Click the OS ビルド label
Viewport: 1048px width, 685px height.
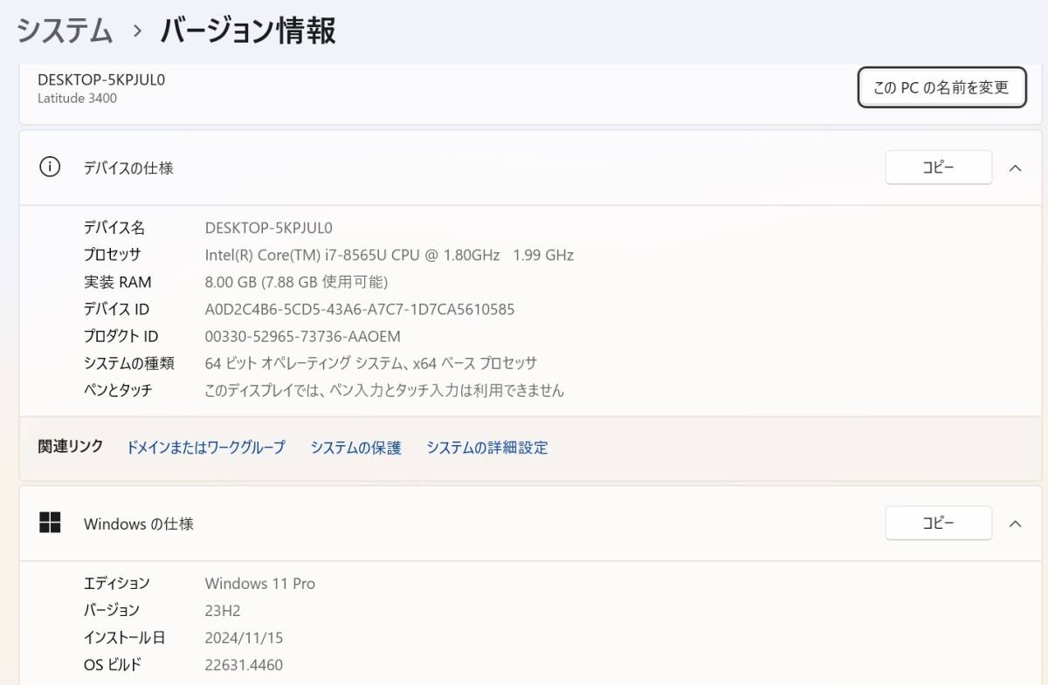[112, 665]
